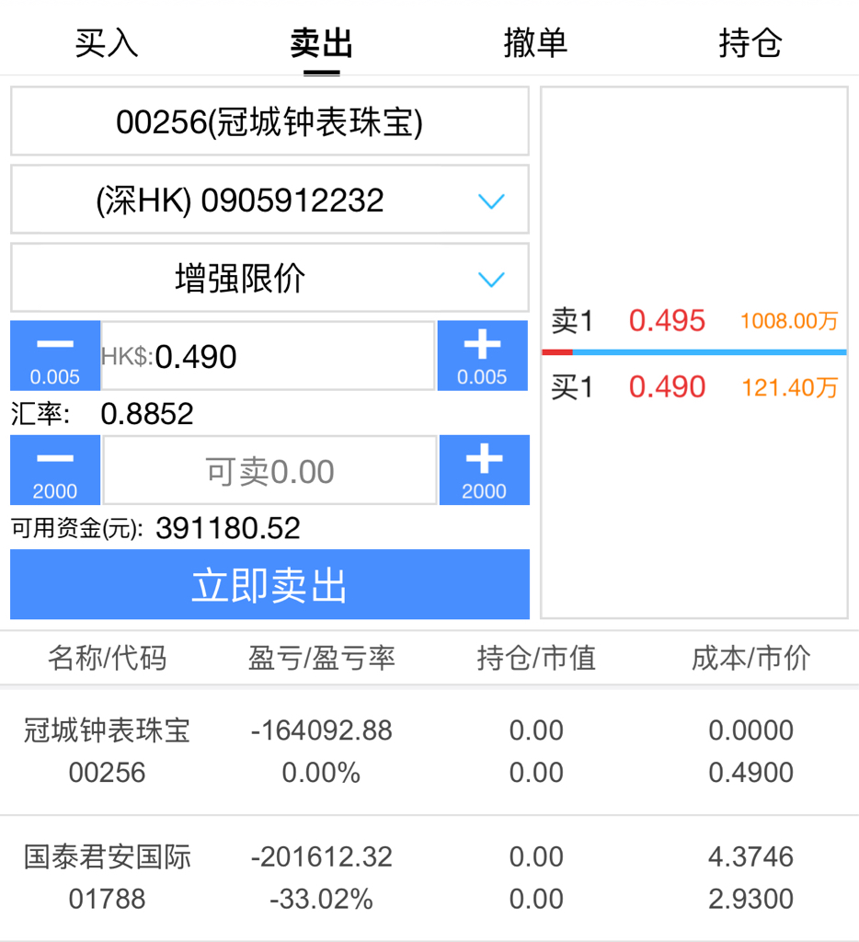The width and height of the screenshot is (859, 942).
Task: Select the 买1 bid row
Action: point(694,387)
